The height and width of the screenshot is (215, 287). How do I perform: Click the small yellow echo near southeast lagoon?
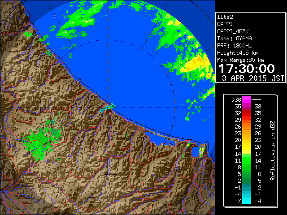click(x=202, y=151)
